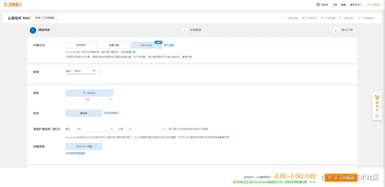Select Serverless billing method
Viewport: 385px width, 187px height.
(147, 45)
